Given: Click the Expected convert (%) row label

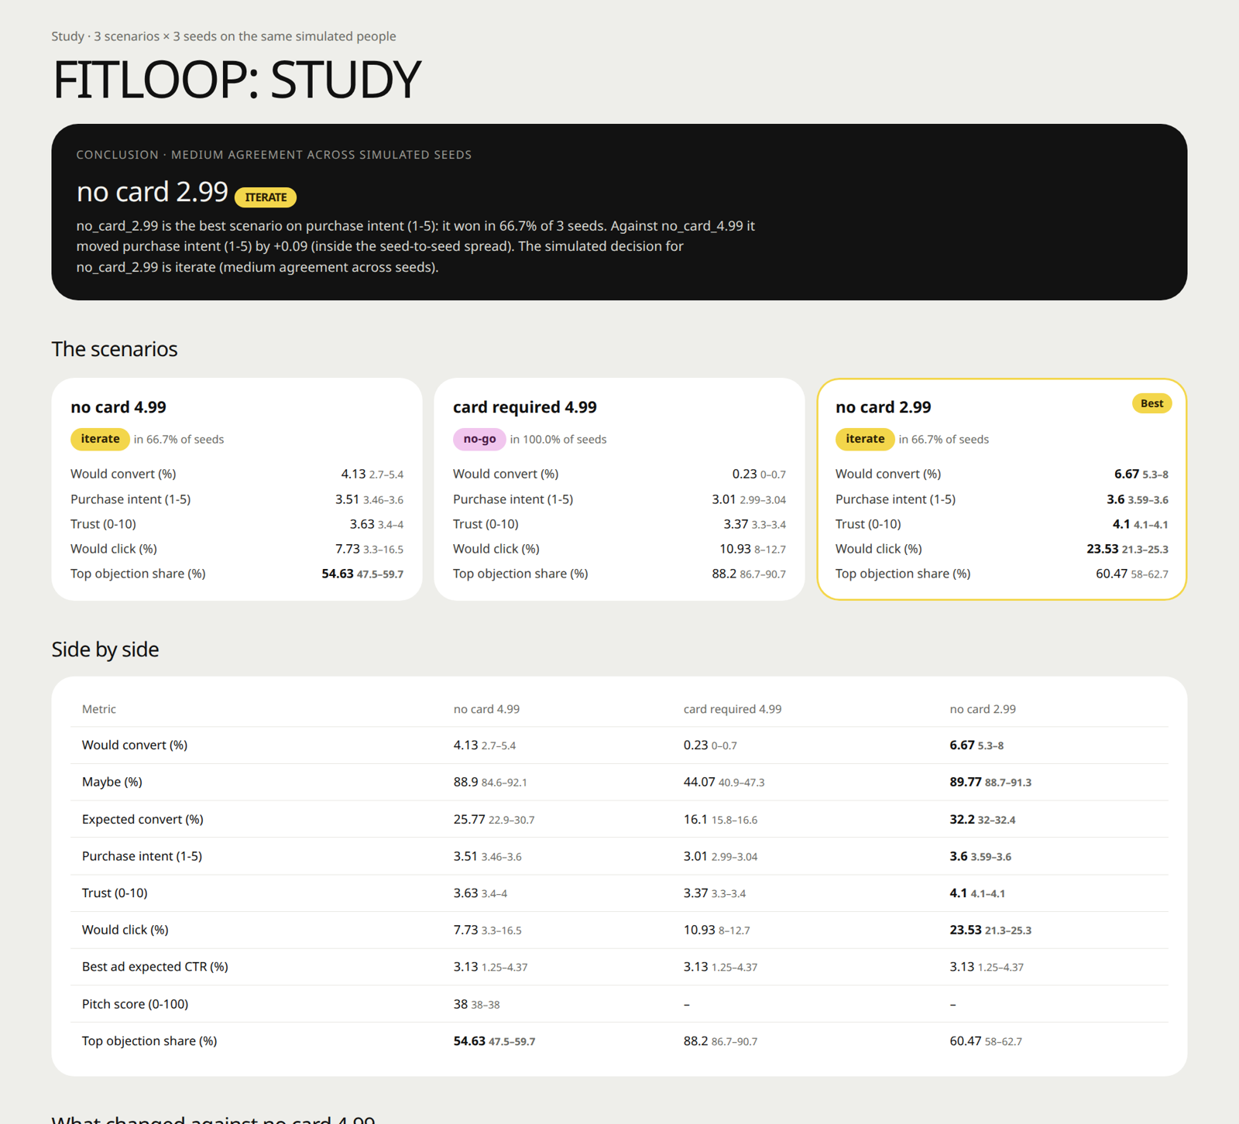Looking at the screenshot, I should point(142,819).
